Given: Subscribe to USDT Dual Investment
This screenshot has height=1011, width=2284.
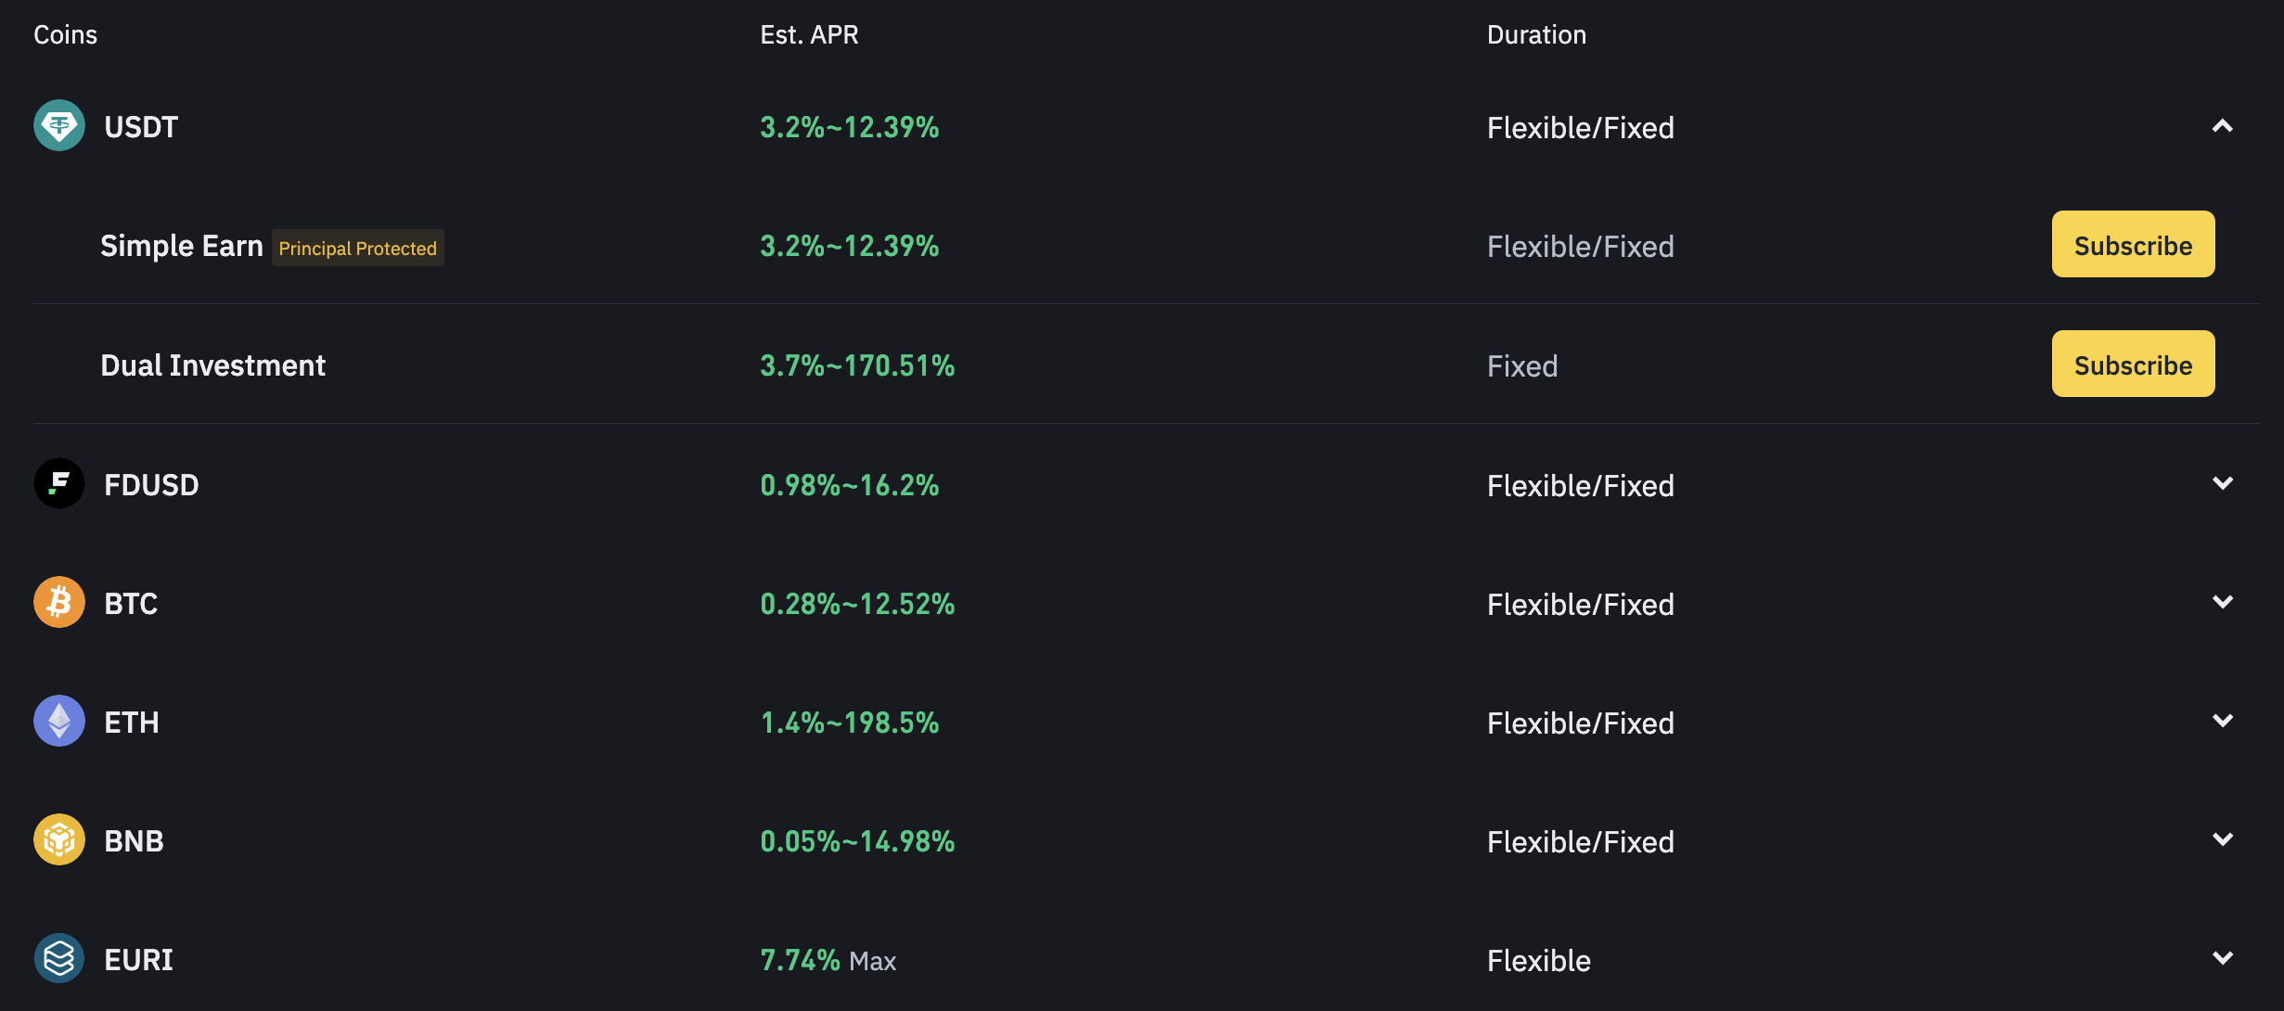Looking at the screenshot, I should point(2133,365).
